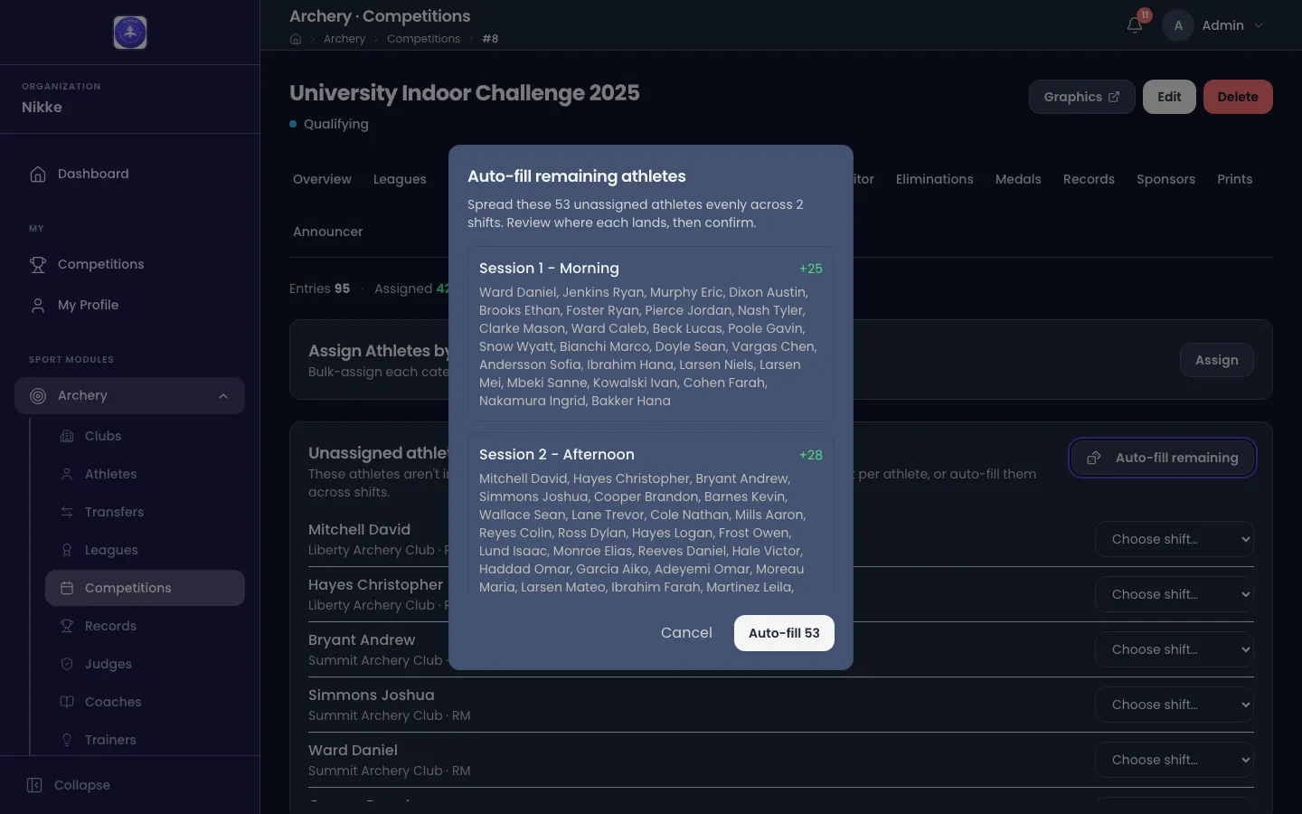Click the Judges shield icon

(67, 664)
